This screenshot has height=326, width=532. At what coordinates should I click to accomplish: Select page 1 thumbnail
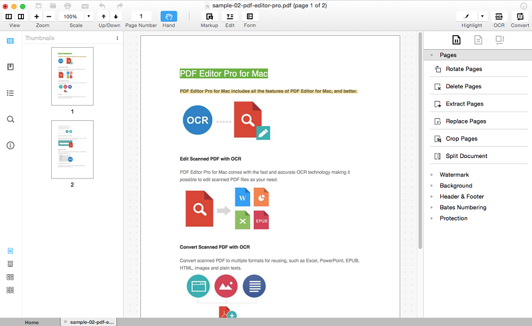coord(72,76)
